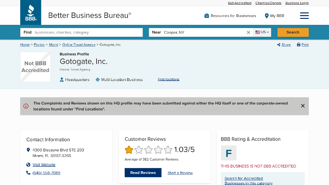Click the Share icon
Screen dimensions: 329x185
[x=279, y=45]
